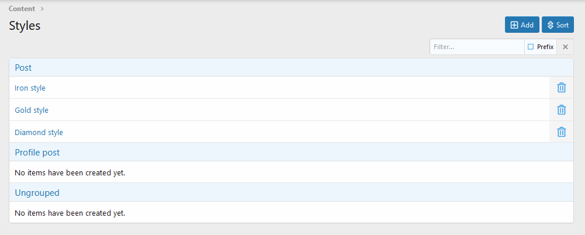Click the Add button label

click(527, 25)
